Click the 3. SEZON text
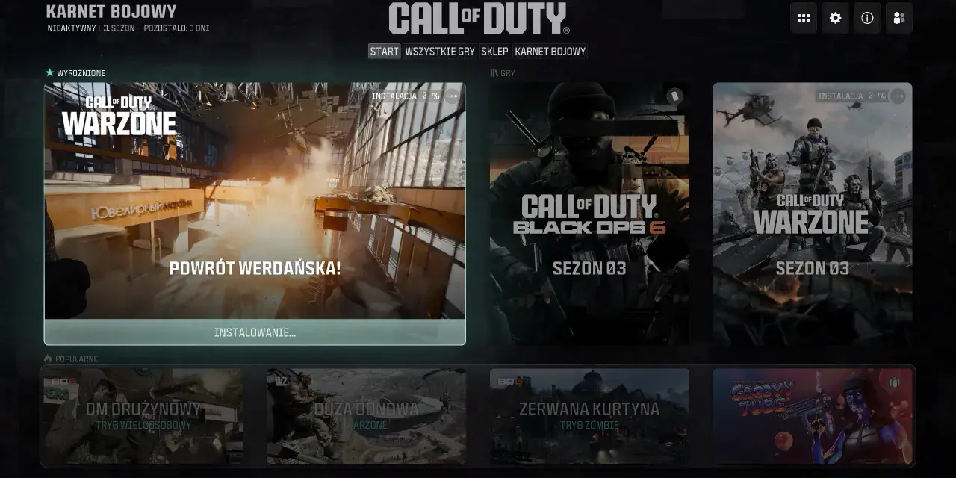The image size is (956, 478). click(x=119, y=28)
